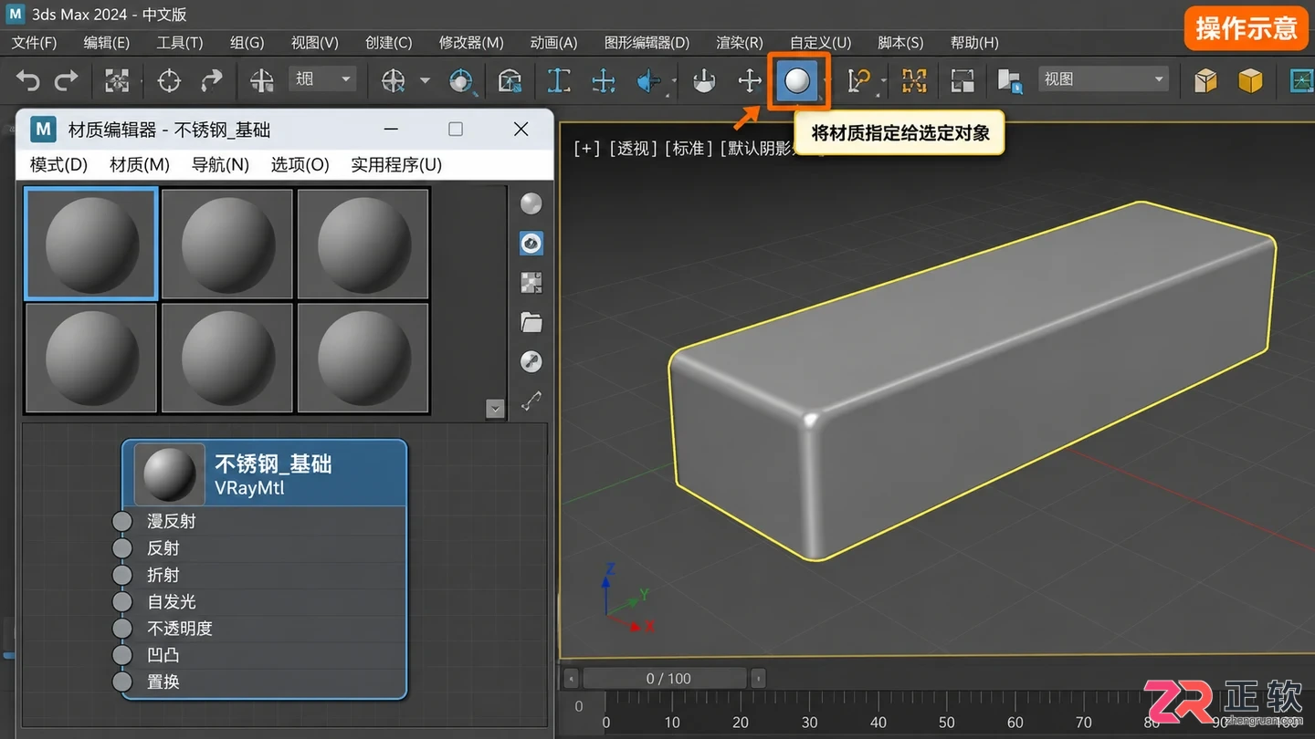The height and width of the screenshot is (739, 1315).
Task: Click the 折射 input socket
Action: click(122, 575)
